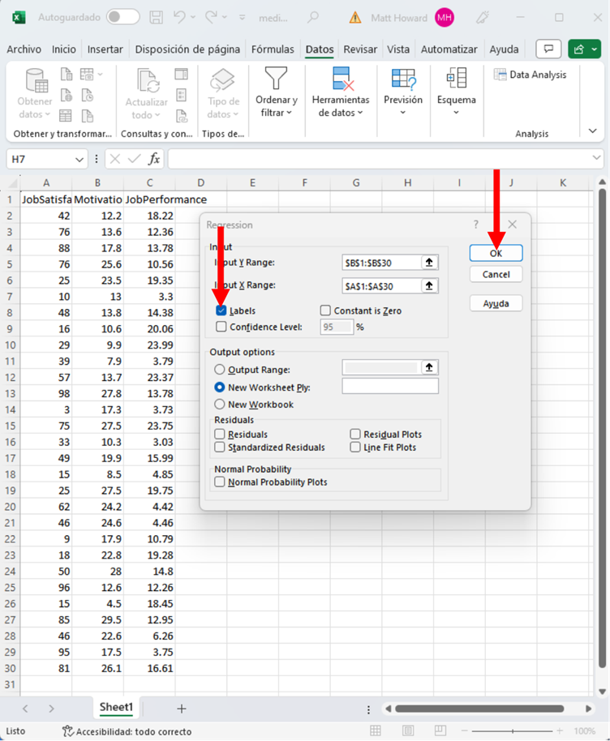Screen dimensions: 610x741
Task: Open the Insertar ribbon tab
Action: [x=105, y=49]
